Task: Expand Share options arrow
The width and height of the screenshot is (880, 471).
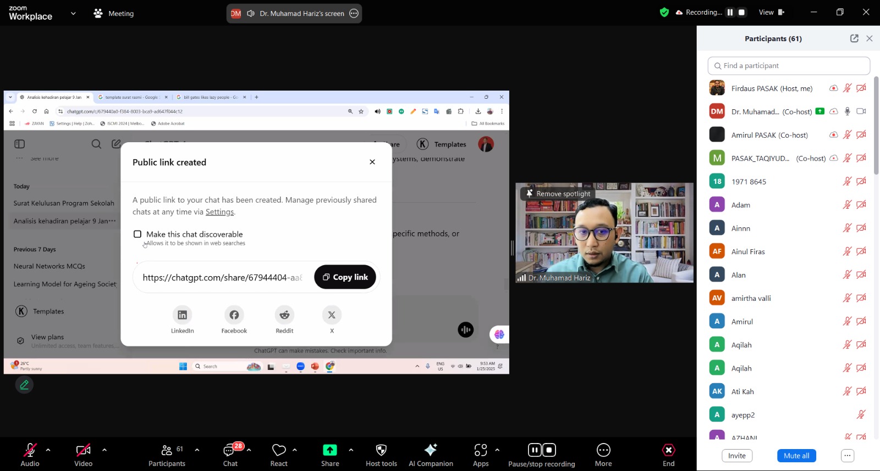Action: tap(351, 450)
